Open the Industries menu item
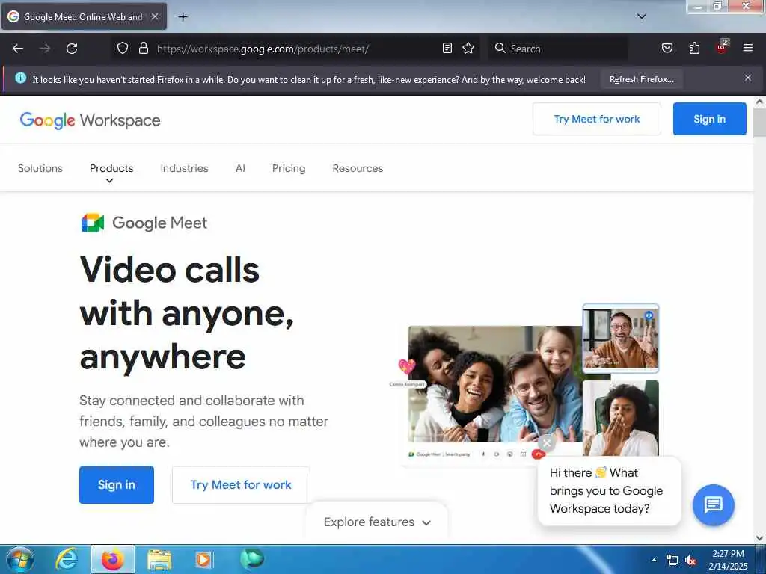The width and height of the screenshot is (766, 574). tap(184, 168)
